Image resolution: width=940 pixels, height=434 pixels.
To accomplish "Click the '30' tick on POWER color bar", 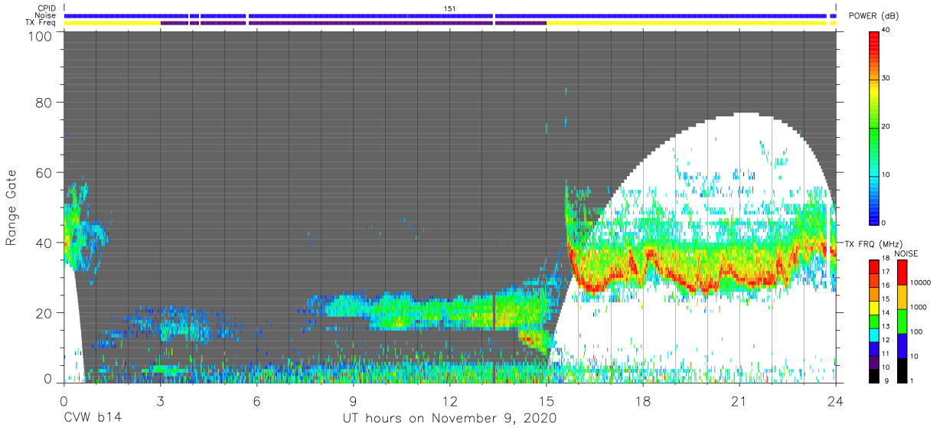I will (887, 79).
